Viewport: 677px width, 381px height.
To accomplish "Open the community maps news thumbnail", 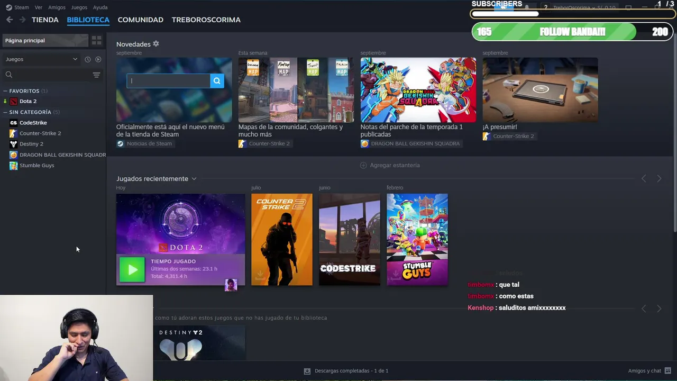I will tap(296, 90).
